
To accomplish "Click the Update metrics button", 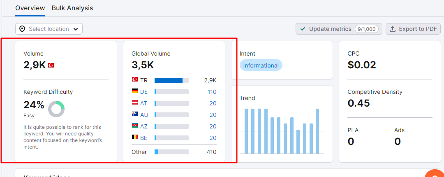I will [339, 29].
